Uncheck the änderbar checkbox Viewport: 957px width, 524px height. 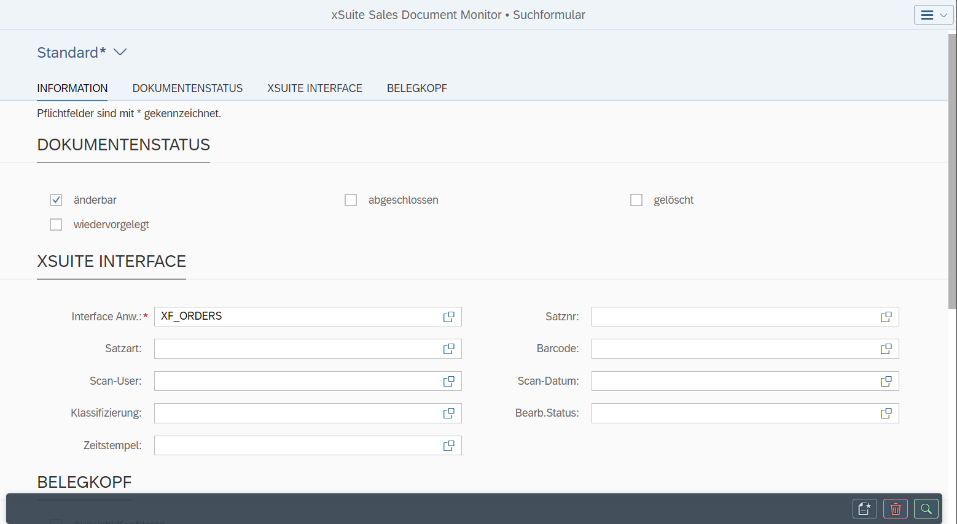pos(56,199)
